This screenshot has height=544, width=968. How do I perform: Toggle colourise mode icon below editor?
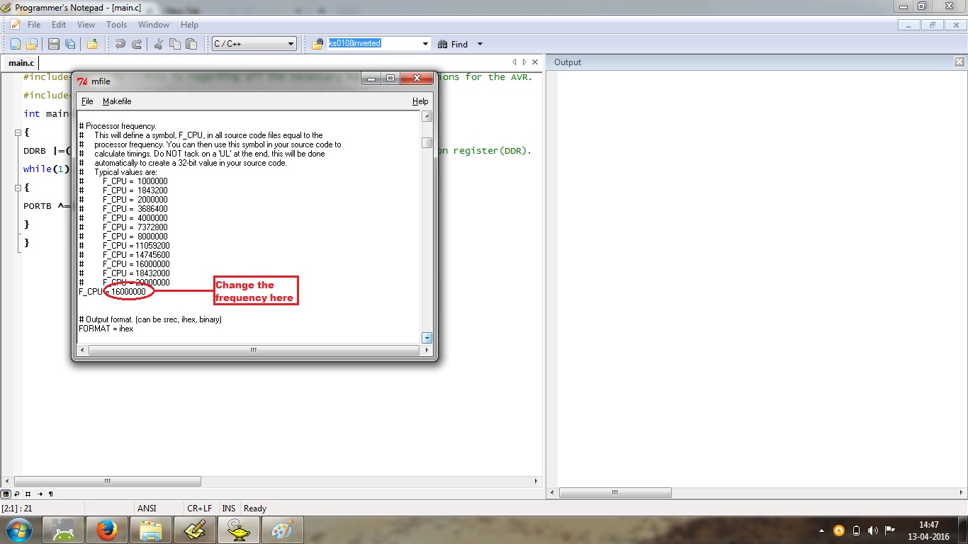6,494
